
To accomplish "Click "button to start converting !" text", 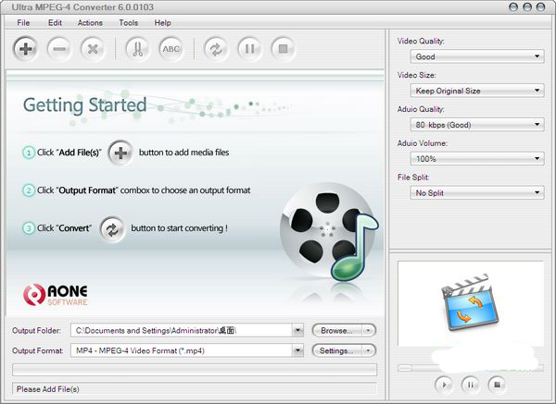I will [x=180, y=228].
